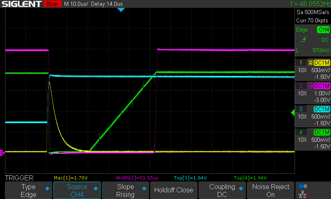Toggle the red Stop acquisition indicator

click(51, 4)
